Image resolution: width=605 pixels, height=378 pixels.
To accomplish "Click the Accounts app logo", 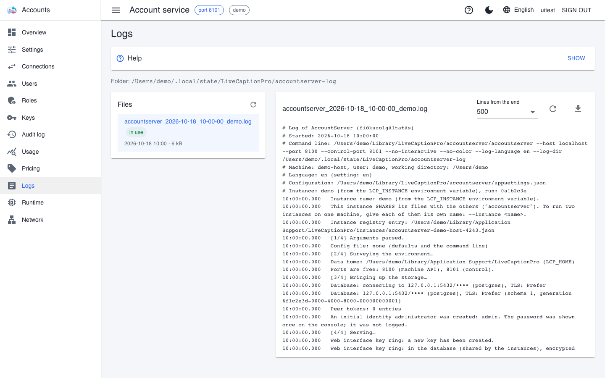I will pos(12,10).
